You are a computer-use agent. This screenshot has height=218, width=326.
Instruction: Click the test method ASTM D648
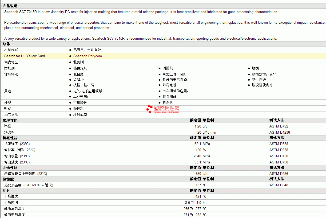click(279, 185)
